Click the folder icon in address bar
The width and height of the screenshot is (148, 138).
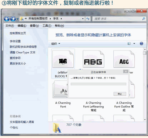pos(22,18)
